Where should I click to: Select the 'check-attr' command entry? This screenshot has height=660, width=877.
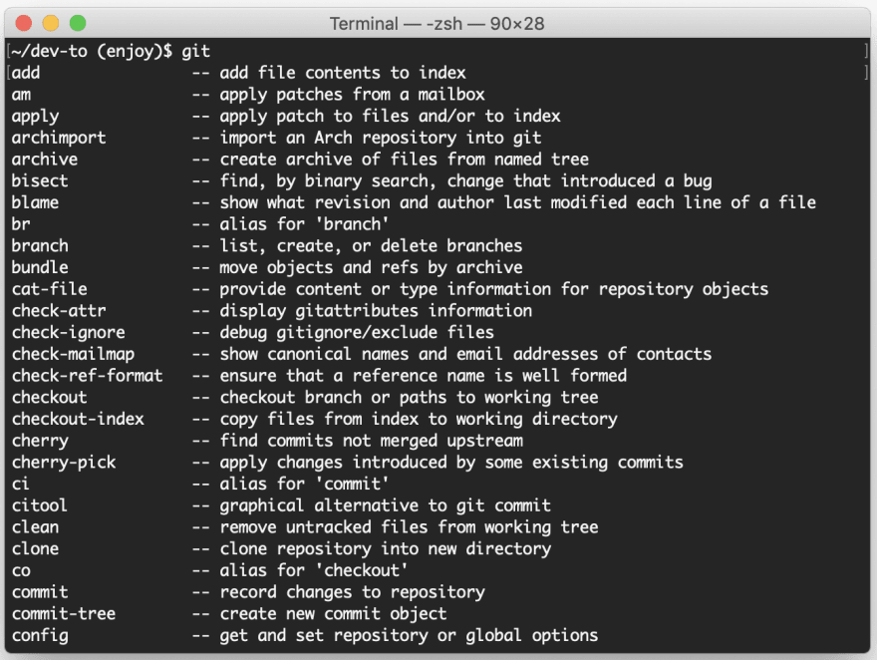coord(59,311)
